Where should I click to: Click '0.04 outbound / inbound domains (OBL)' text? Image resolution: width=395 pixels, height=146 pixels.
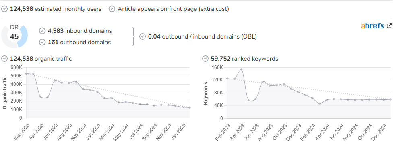(202, 36)
